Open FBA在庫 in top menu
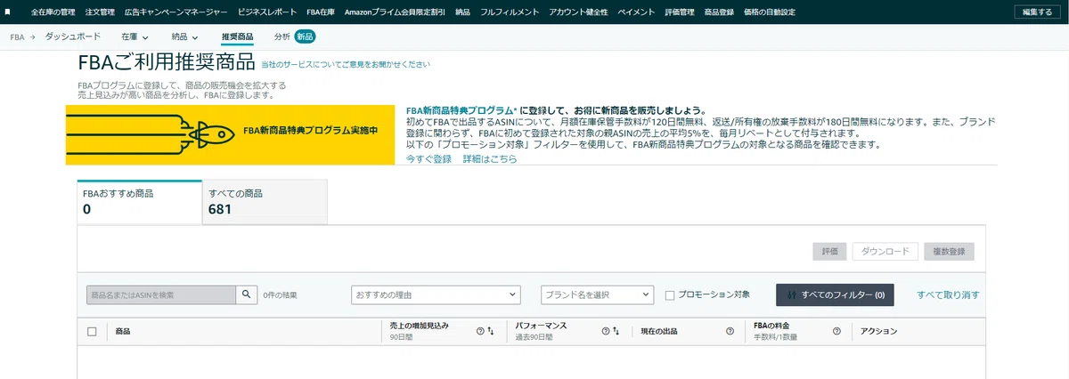The width and height of the screenshot is (1069, 379). tap(321, 12)
